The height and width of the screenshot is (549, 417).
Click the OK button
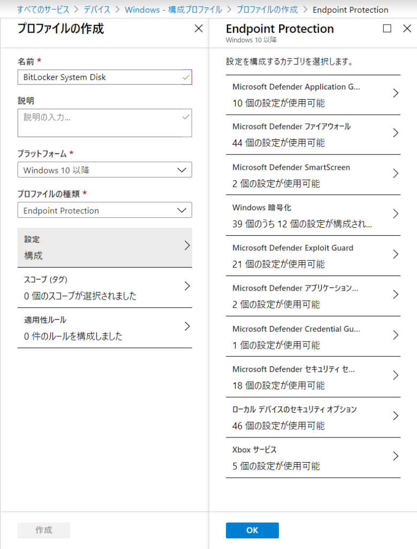click(252, 530)
